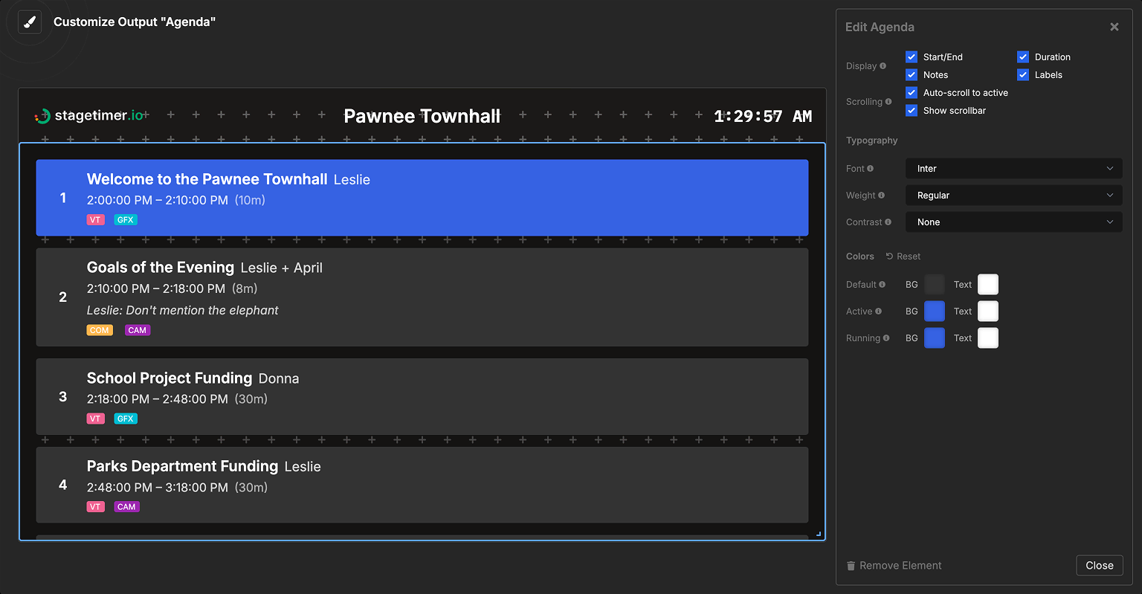This screenshot has height=594, width=1142.
Task: Close the Edit Agenda panel with the X
Action: click(x=1114, y=26)
